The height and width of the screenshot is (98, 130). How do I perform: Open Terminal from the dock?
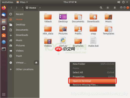click(4, 49)
